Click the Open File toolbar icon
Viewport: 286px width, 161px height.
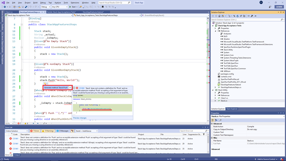pos(19,7)
